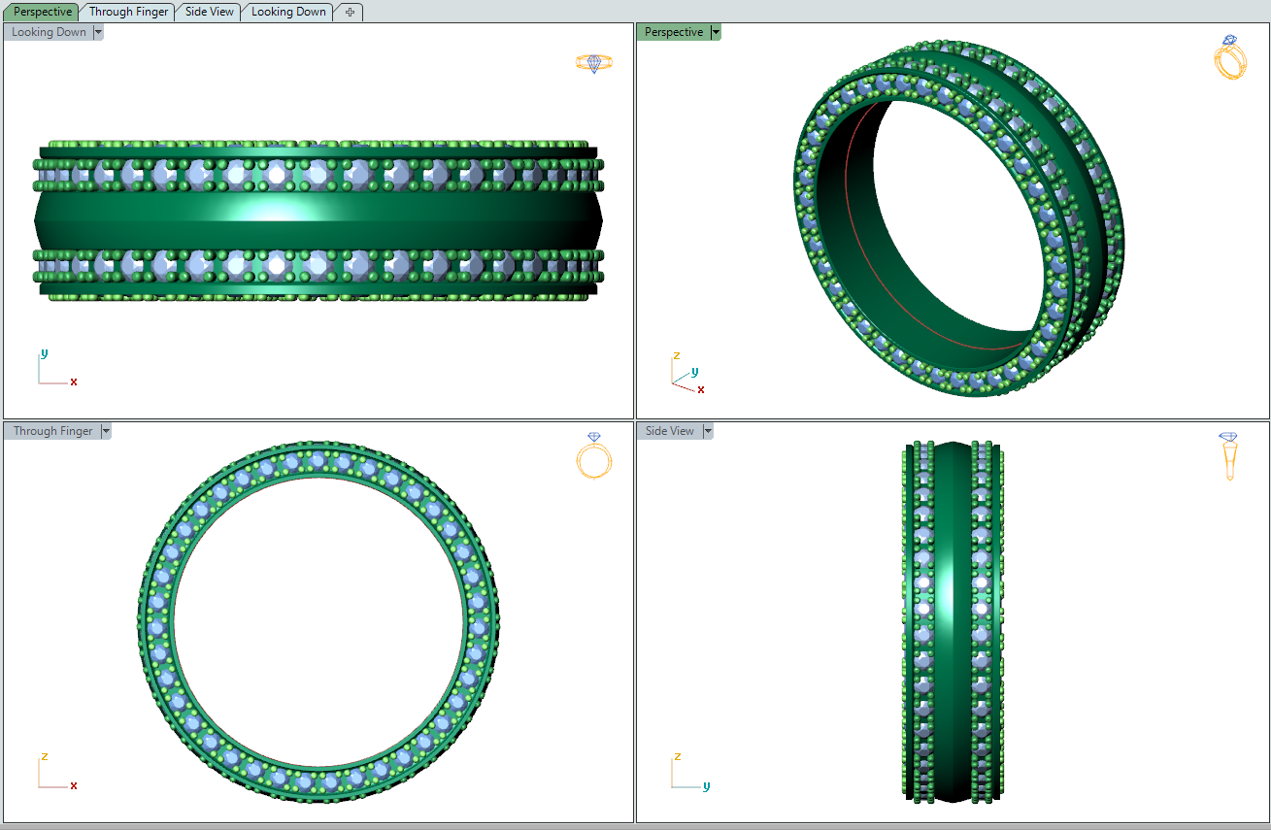Click the axis indicator in Through Finger viewport
1271x830 pixels.
(x=54, y=773)
